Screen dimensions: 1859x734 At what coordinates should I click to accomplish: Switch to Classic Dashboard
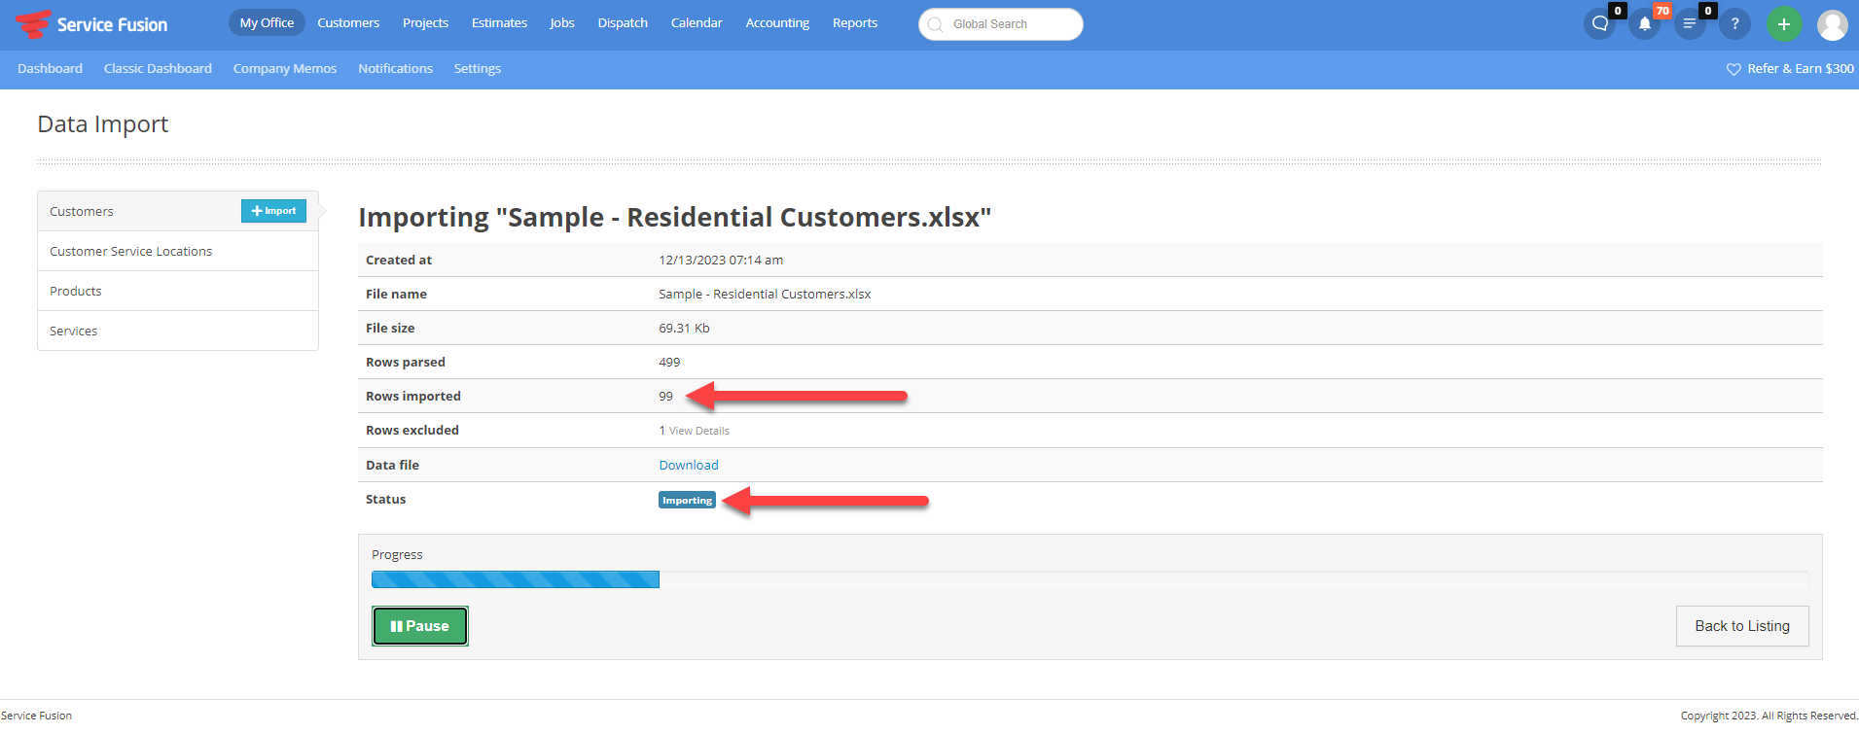click(158, 68)
